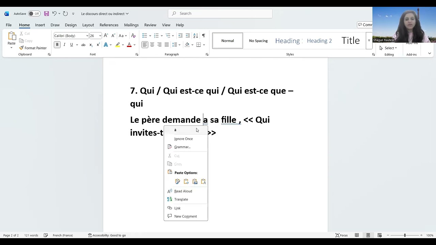The height and width of the screenshot is (245, 436).
Task: Toggle Italic formatting button
Action: pos(64,45)
